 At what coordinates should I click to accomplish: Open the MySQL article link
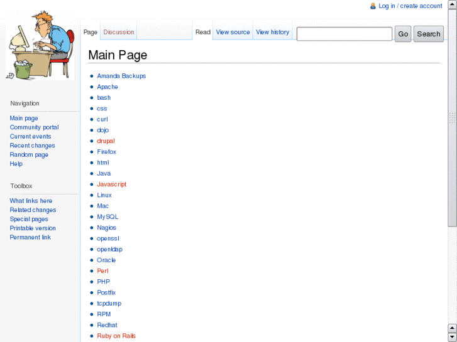[x=107, y=217]
